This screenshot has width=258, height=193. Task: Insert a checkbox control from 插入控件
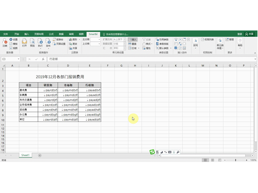pyautogui.click(x=176, y=48)
